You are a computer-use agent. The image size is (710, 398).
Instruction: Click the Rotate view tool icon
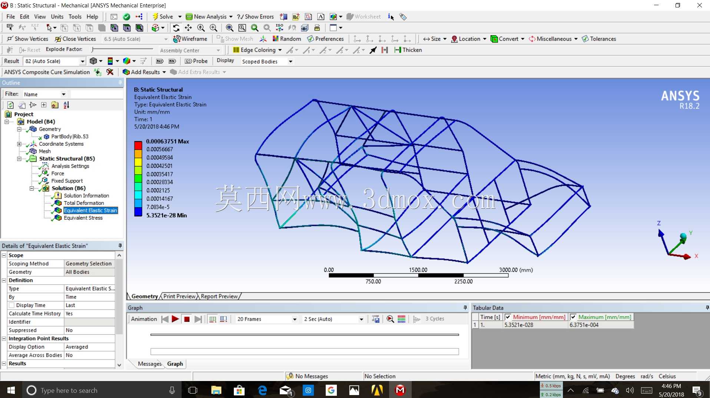(176, 28)
